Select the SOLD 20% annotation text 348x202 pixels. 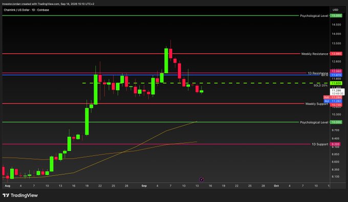coord(320,85)
